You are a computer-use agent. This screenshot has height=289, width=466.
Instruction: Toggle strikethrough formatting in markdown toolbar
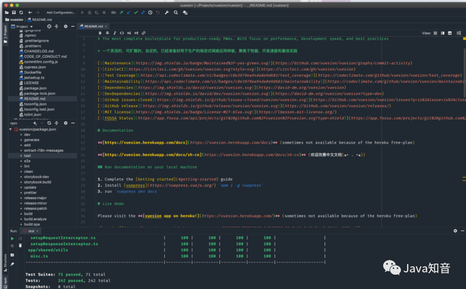107,33
